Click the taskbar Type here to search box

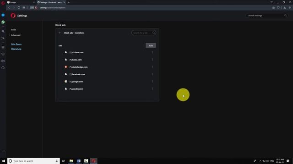point(33,161)
